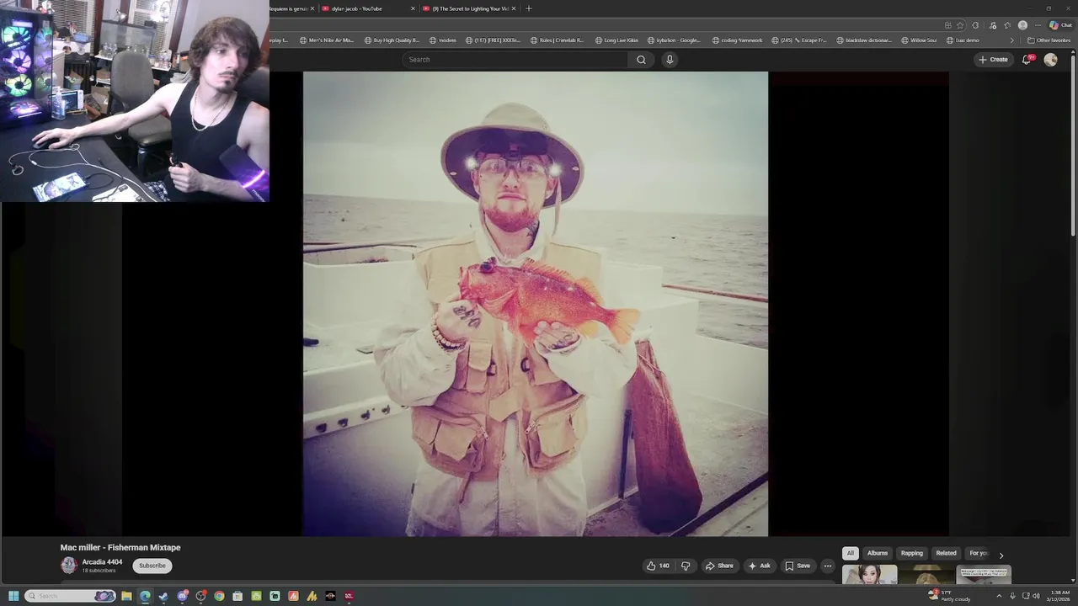Open Steam from taskbar
Image resolution: width=1078 pixels, height=606 pixels.
coord(163,596)
